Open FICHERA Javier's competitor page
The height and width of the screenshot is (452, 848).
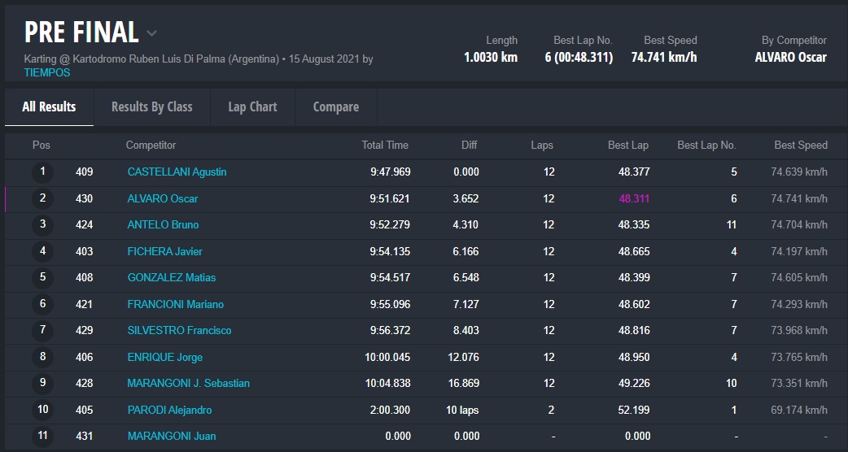164,251
